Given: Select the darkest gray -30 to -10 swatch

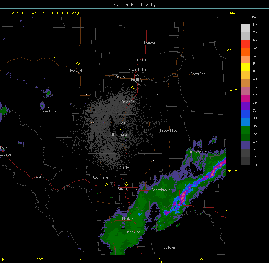Looking at the screenshot, I should click(245, 161).
